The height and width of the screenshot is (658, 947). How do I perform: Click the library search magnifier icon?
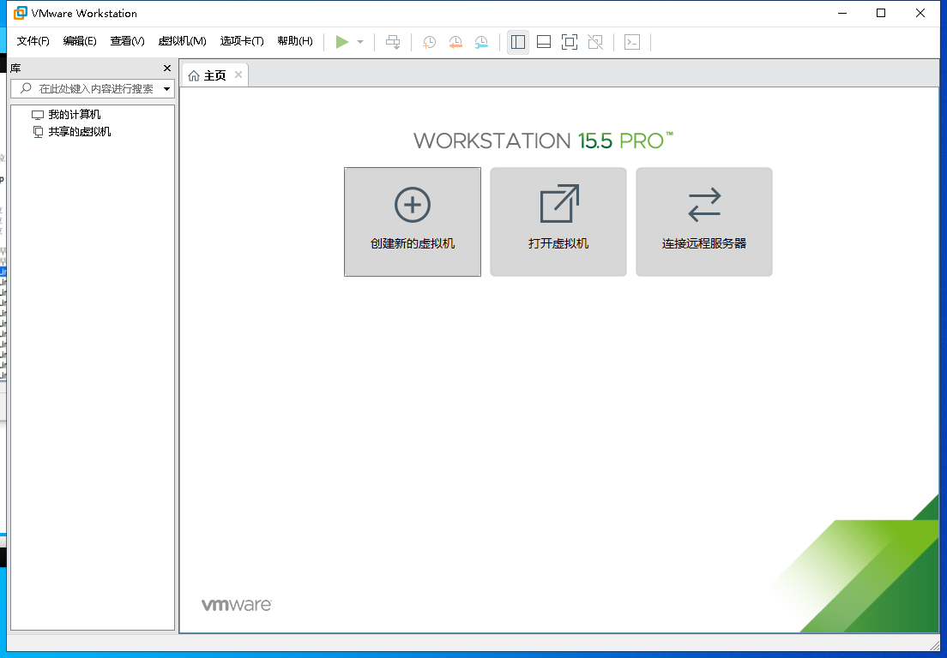pyautogui.click(x=26, y=88)
